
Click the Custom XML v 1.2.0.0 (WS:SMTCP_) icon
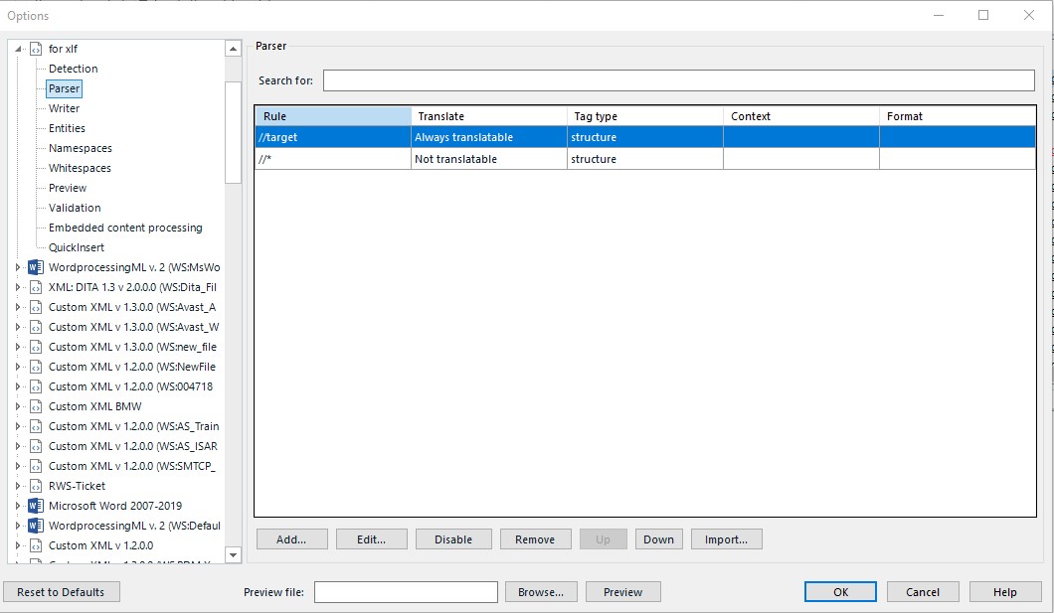(x=36, y=465)
